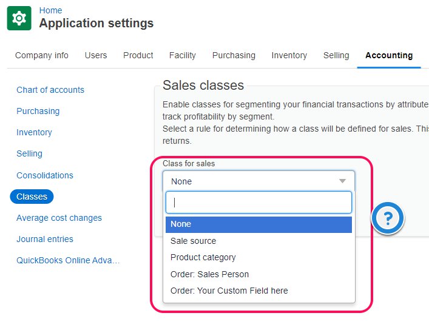Expand the Class for sales dropdown arrow
Screen dimensions: 429x330
click(342, 181)
